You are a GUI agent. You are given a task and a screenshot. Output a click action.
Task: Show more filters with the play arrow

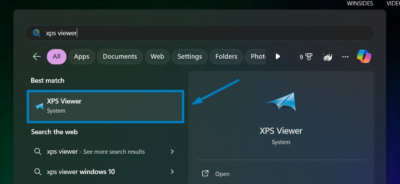(x=278, y=56)
